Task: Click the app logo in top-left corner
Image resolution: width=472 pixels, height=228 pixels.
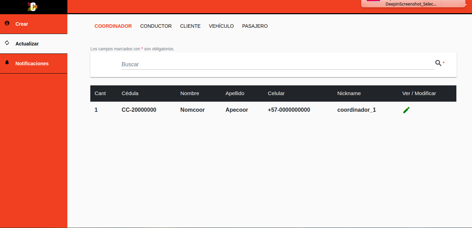Action: coord(33,7)
